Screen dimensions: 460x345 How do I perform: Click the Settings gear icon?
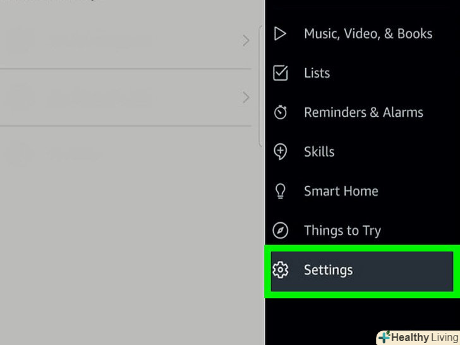coord(280,270)
